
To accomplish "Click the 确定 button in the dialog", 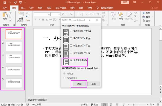I will click(79, 84).
